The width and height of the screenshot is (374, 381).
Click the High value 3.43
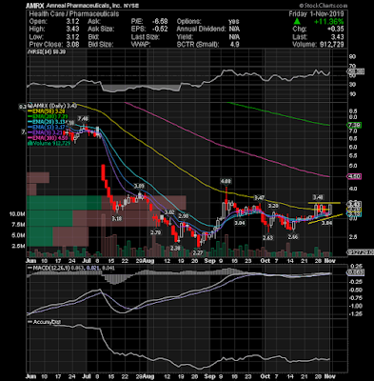click(72, 29)
